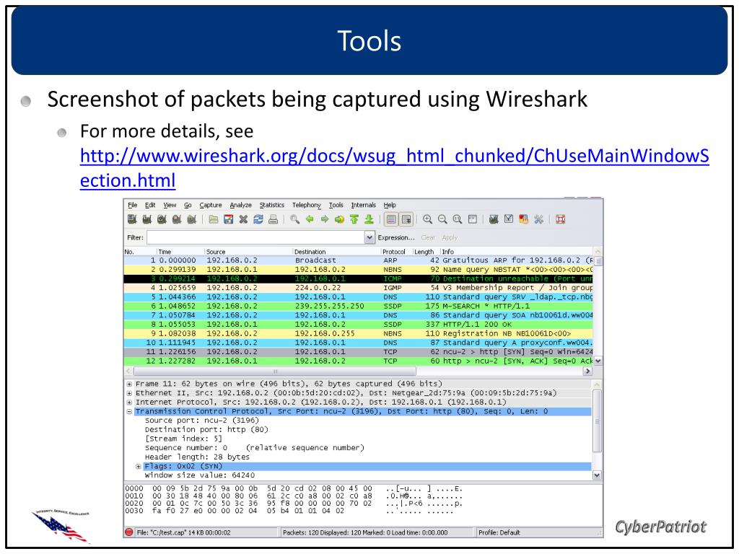
Task: Toggle the Colorize packet list button
Action: pyautogui.click(x=390, y=219)
